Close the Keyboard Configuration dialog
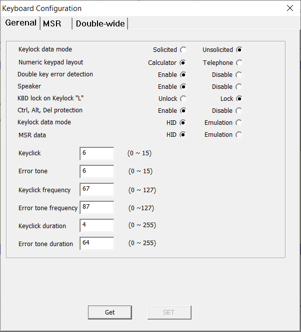This screenshot has width=301, height=332. point(290,8)
